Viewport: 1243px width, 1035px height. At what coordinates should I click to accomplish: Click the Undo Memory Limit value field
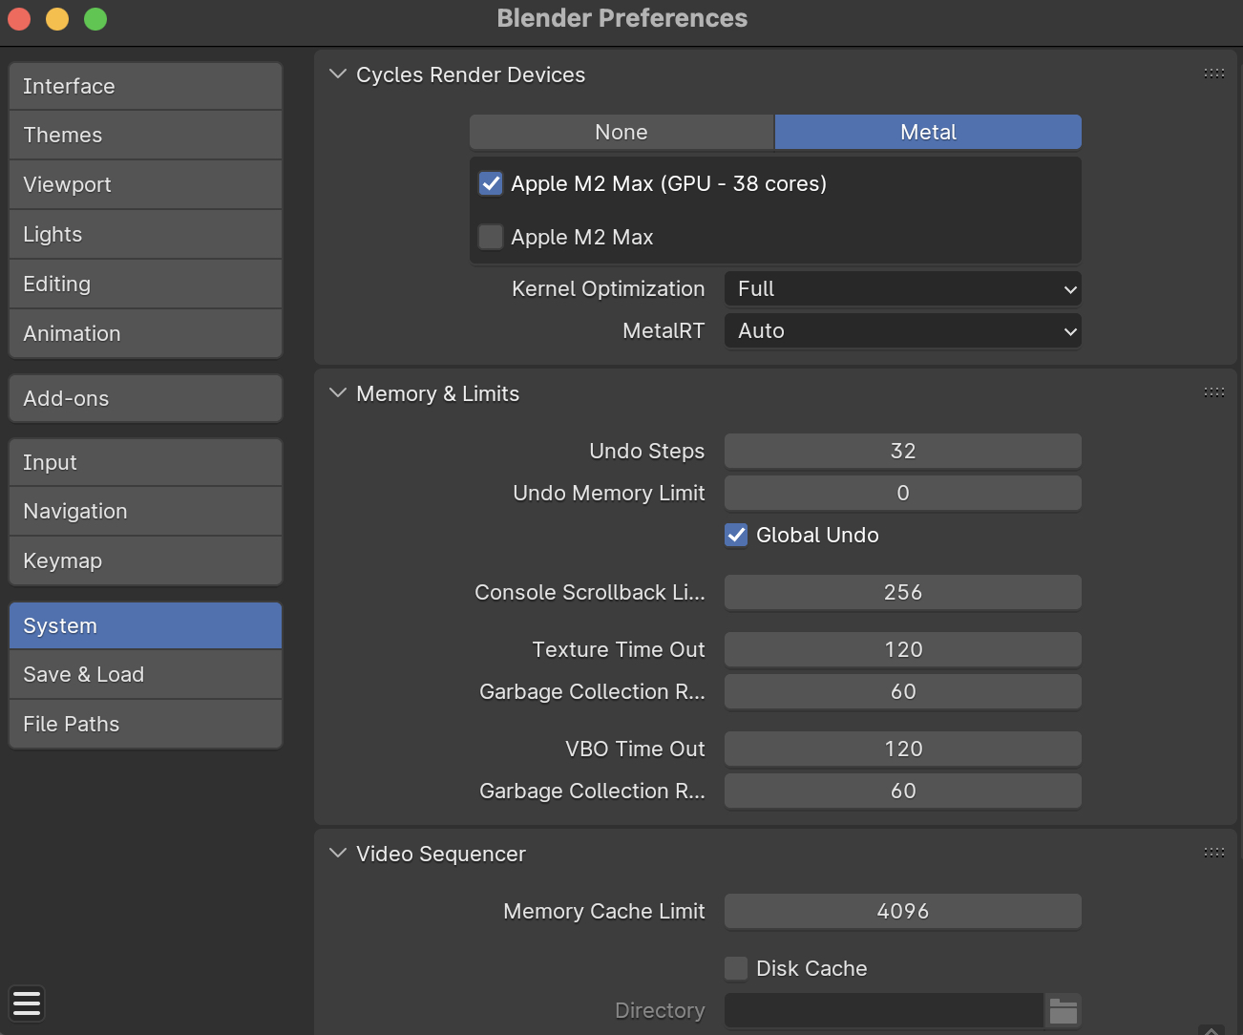coord(903,493)
